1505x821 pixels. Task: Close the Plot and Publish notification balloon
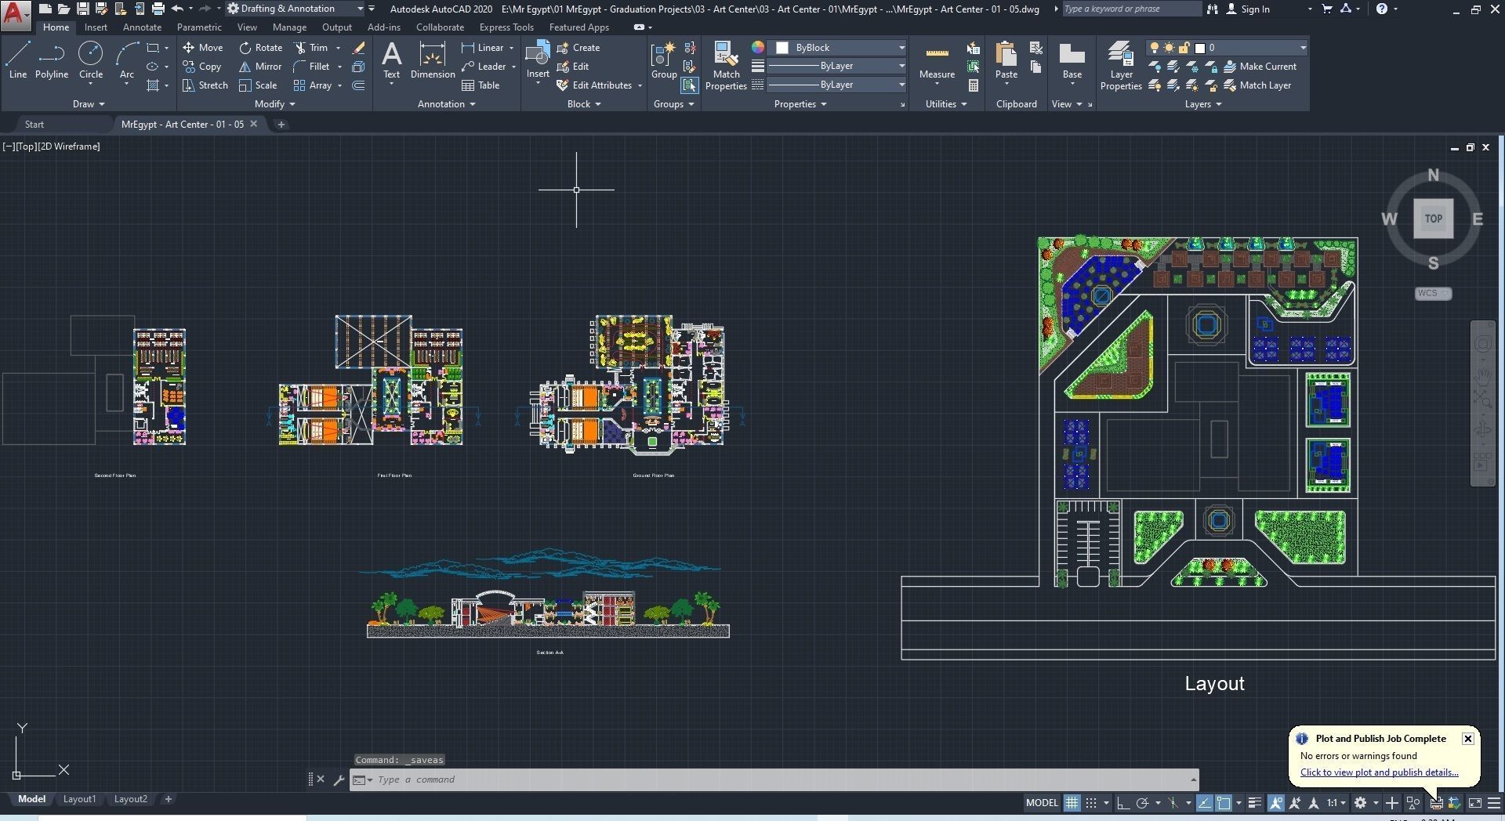[x=1467, y=739]
